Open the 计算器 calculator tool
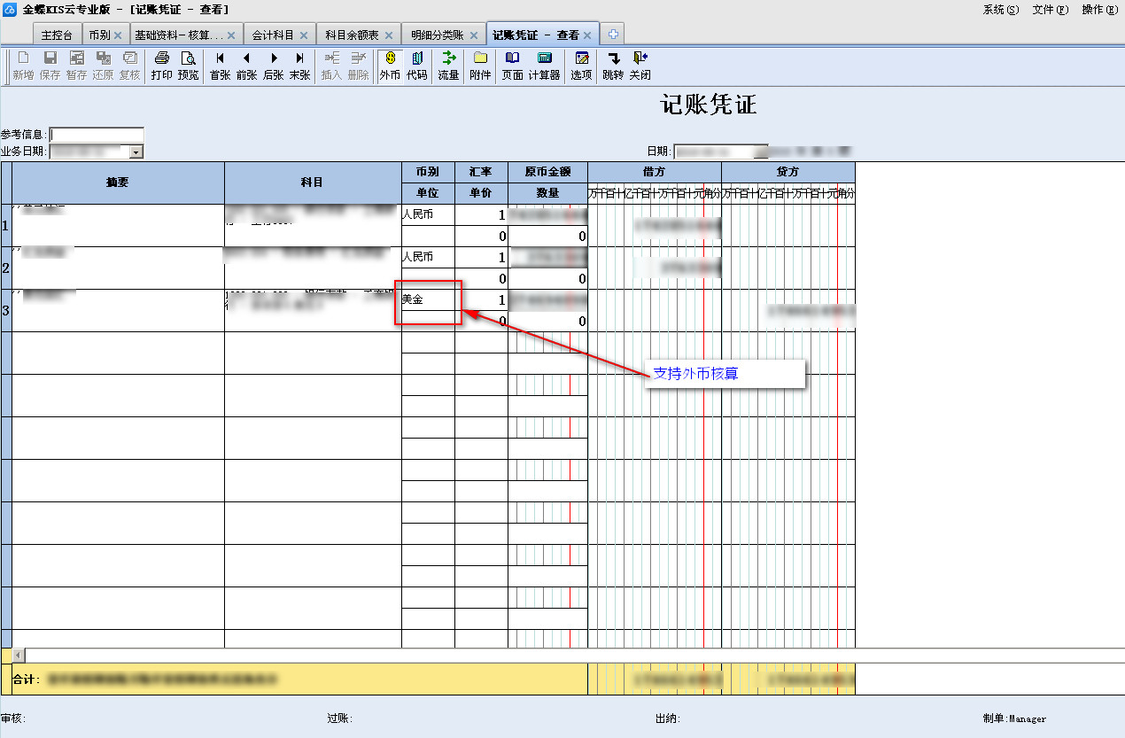The image size is (1125, 738). coord(544,66)
